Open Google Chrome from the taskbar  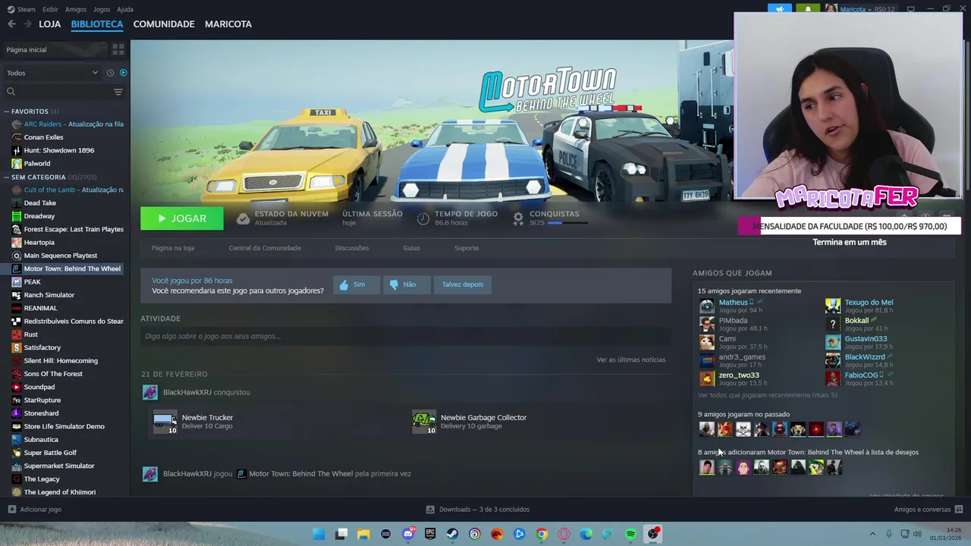(542, 534)
